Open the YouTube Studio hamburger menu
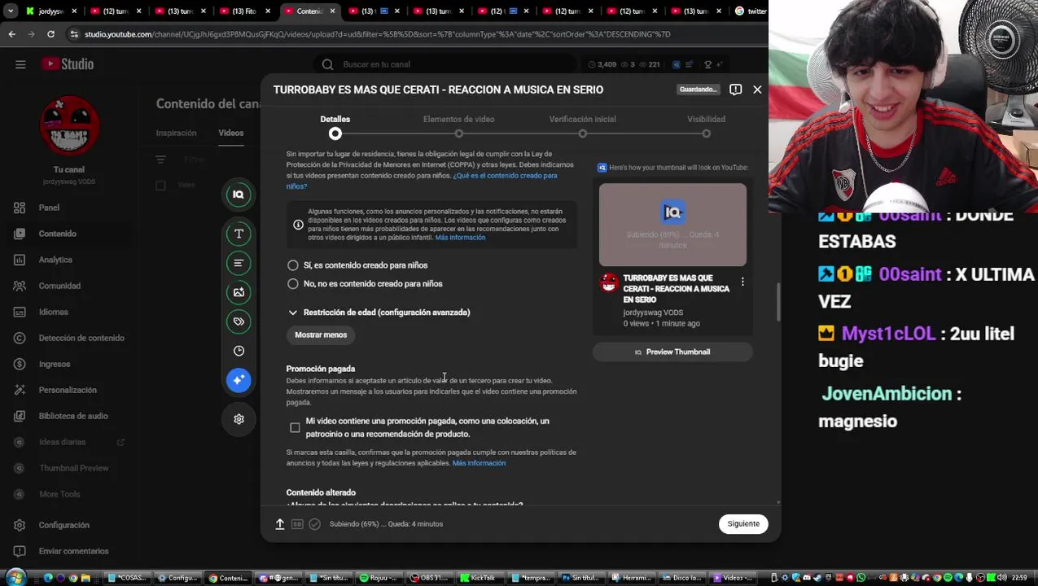The width and height of the screenshot is (1038, 586). [20, 64]
